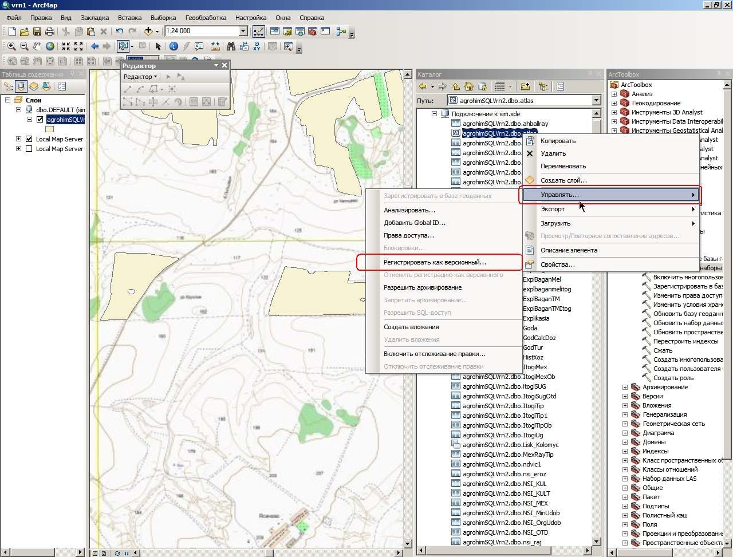Screen dimensions: 733x557
Task: Close the Редактор floating toolbar
Action: pos(224,65)
